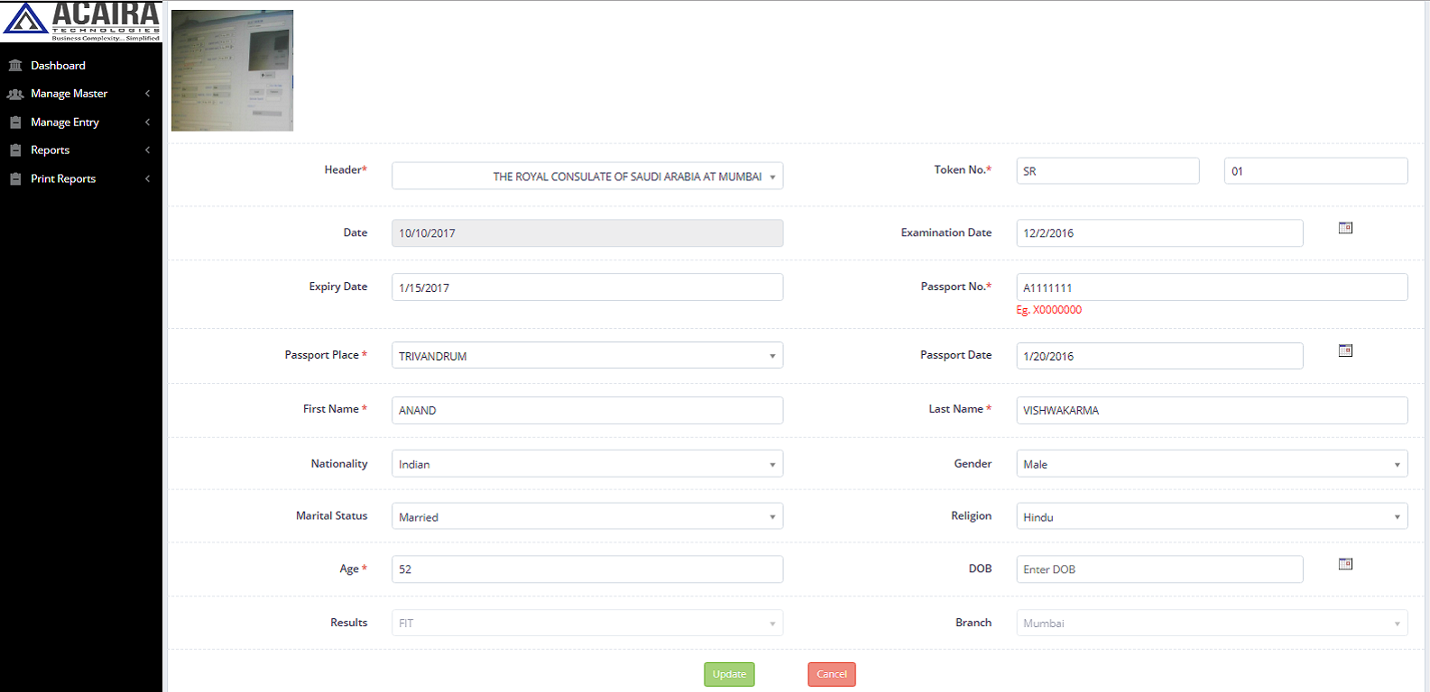The width and height of the screenshot is (1430, 692).
Task: Open calendar picker for Examination Date
Action: point(1345,229)
